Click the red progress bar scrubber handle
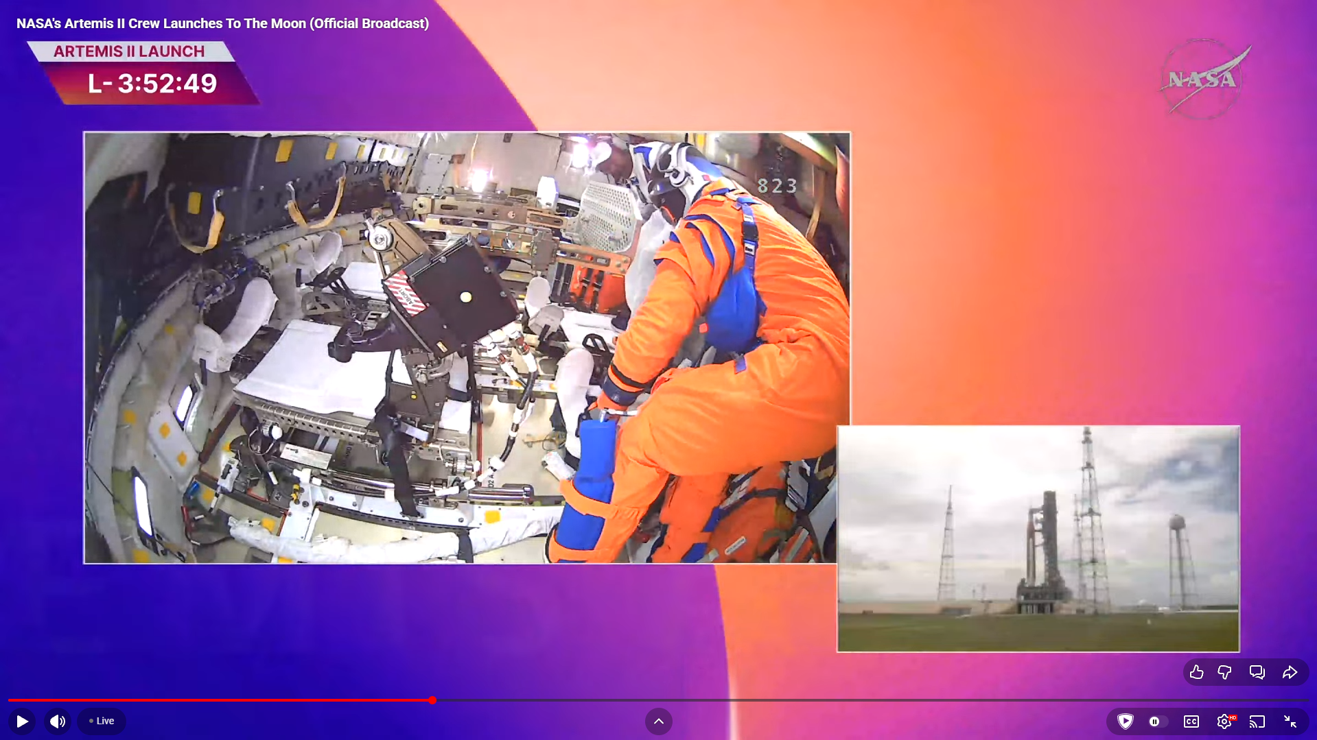1317x740 pixels. (432, 700)
